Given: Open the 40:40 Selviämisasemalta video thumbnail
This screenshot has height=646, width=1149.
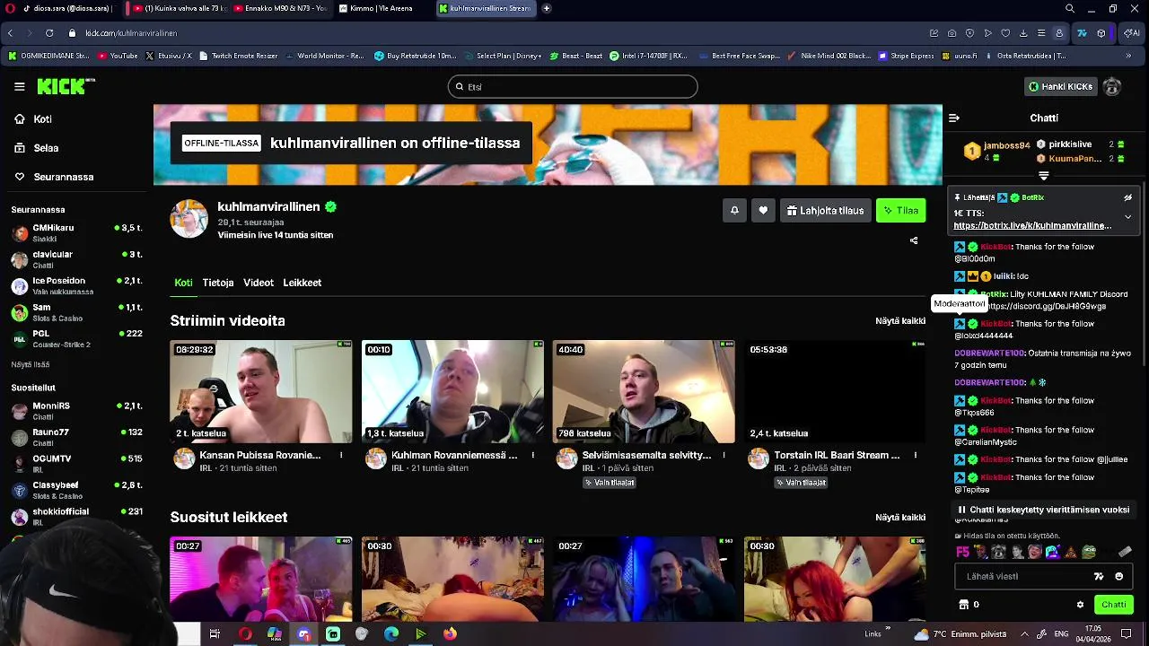Looking at the screenshot, I should coord(644,391).
